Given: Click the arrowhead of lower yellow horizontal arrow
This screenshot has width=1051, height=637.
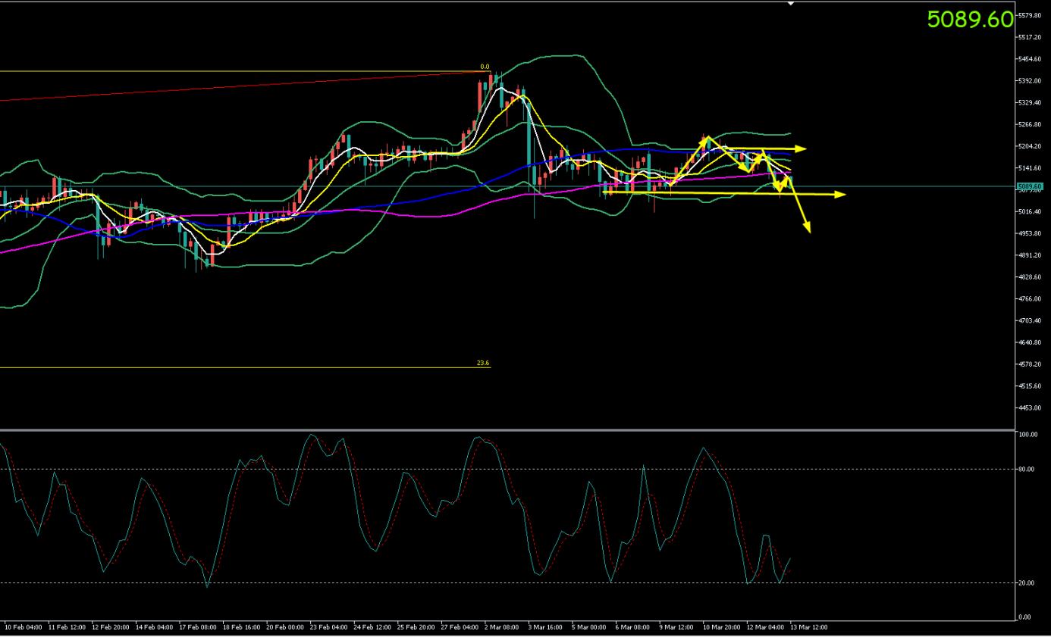Looking at the screenshot, I should [841, 195].
